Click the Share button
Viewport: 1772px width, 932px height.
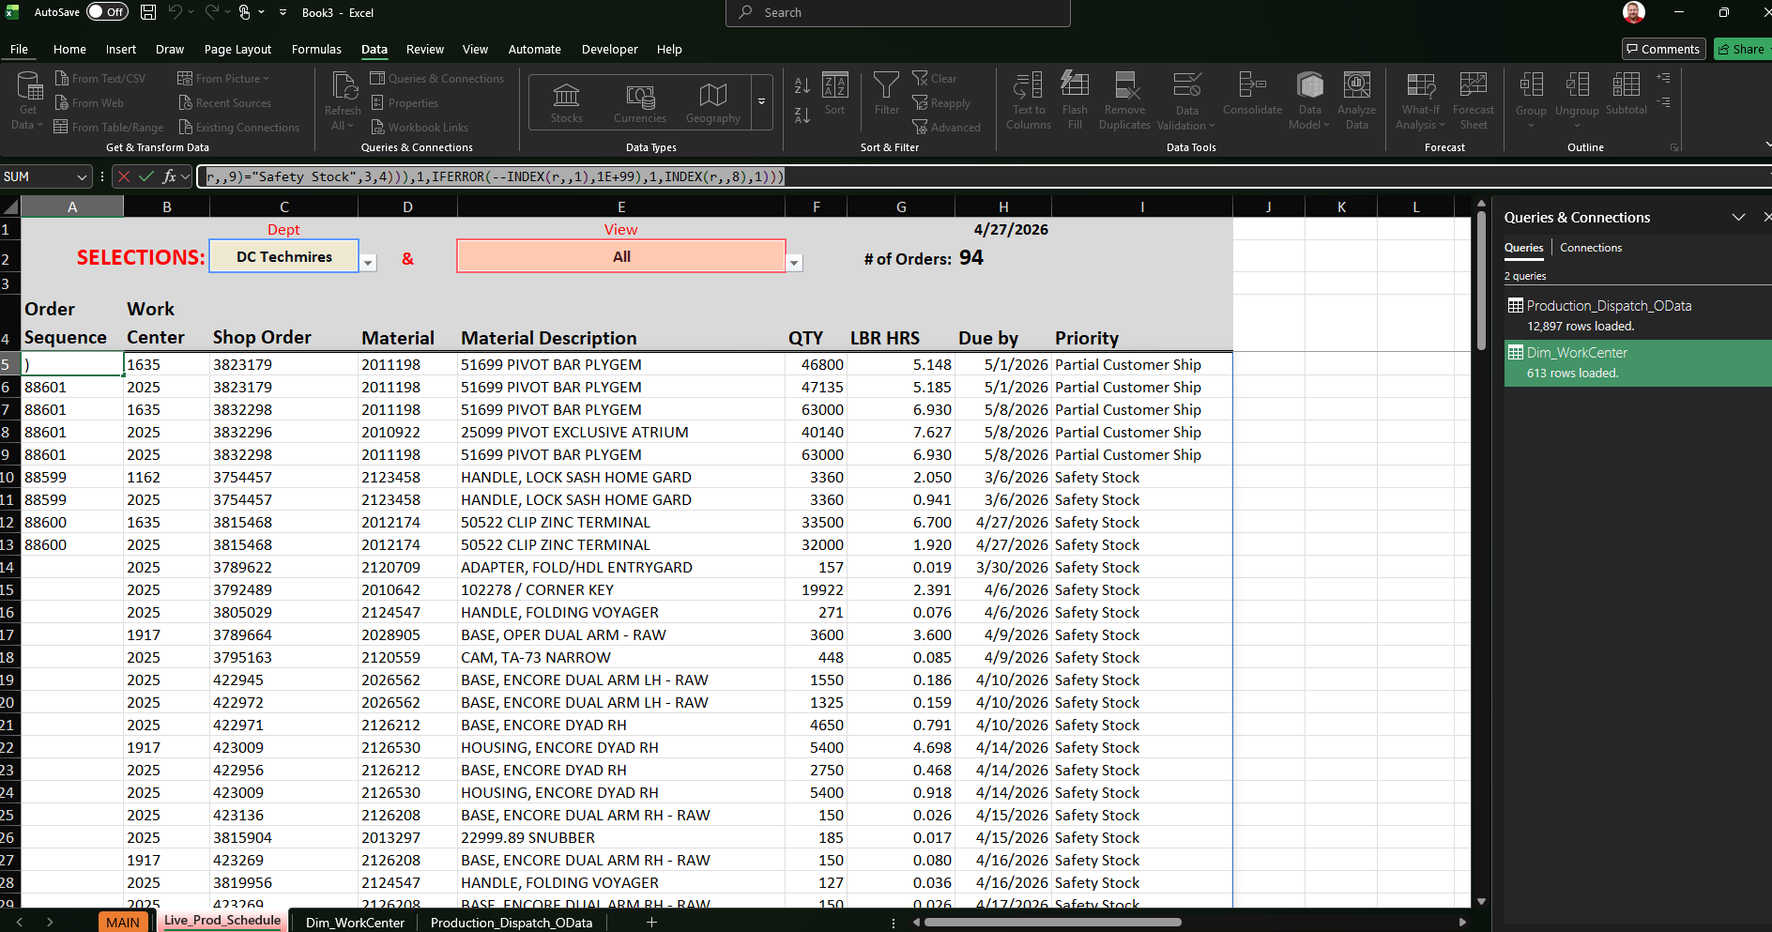(x=1742, y=49)
